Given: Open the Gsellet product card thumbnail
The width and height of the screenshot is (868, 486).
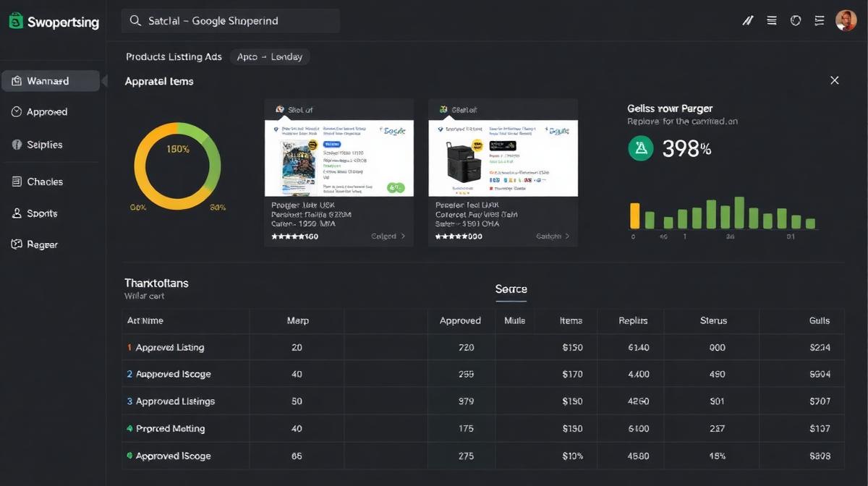Looking at the screenshot, I should [x=503, y=158].
